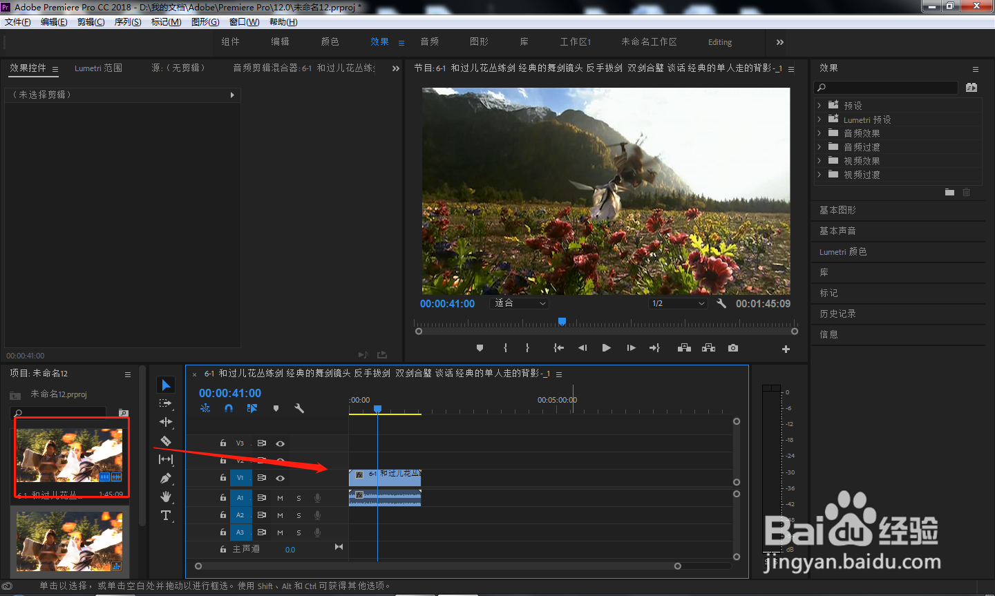The width and height of the screenshot is (995, 596).
Task: Select the Pen tool
Action: 166,478
